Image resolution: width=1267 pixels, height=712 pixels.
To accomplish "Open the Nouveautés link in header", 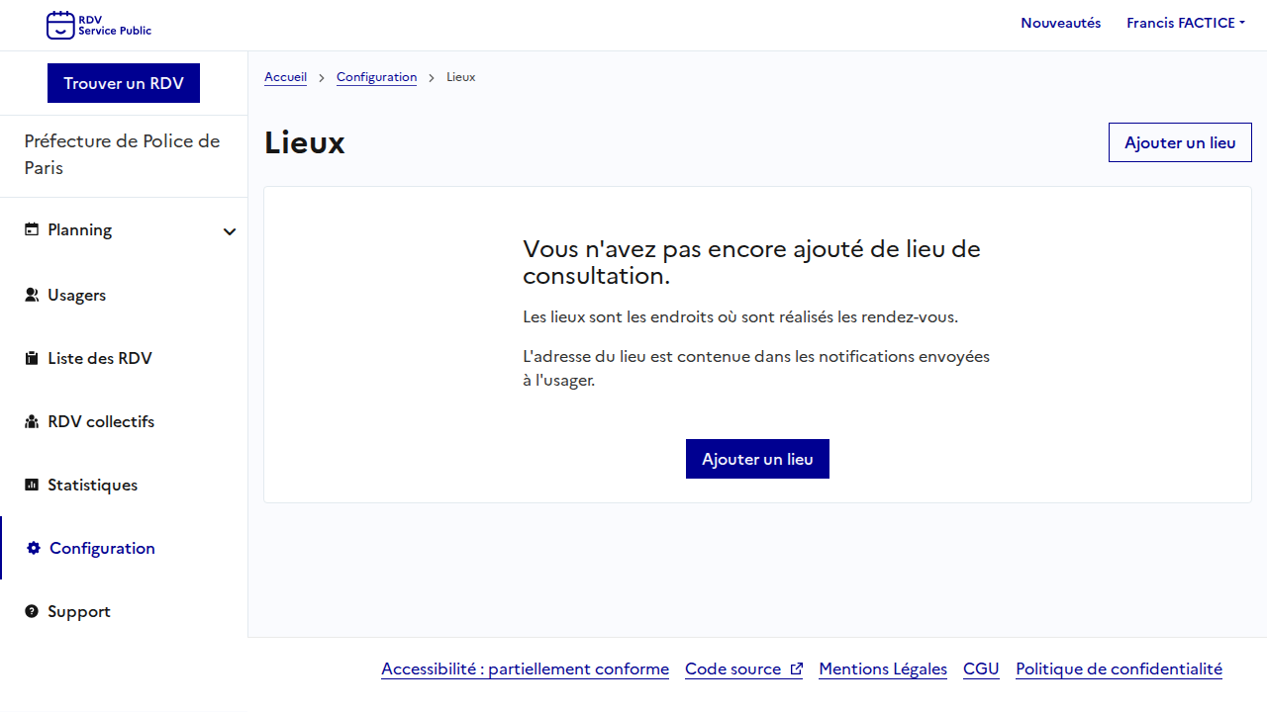I will (1060, 23).
